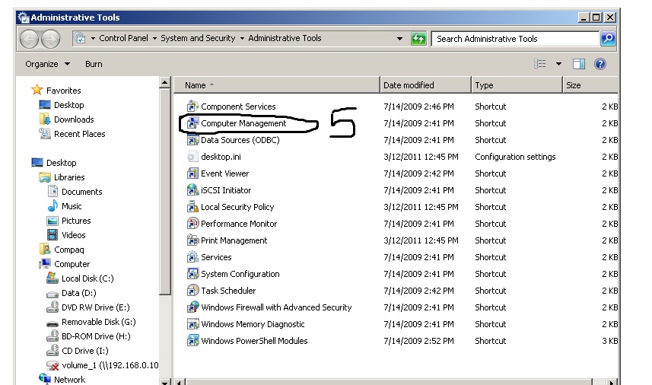Click the Local Security Policy icon
This screenshot has height=385, width=652.
[x=192, y=207]
